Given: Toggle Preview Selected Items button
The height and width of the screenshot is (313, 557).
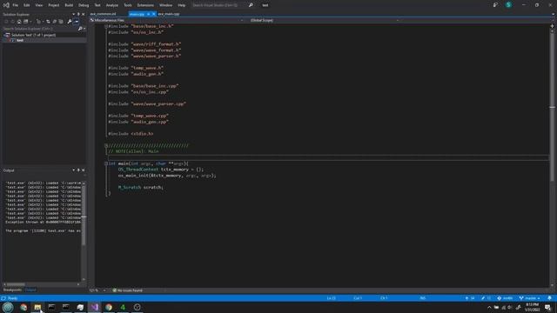Looking at the screenshot, I should (77, 22).
